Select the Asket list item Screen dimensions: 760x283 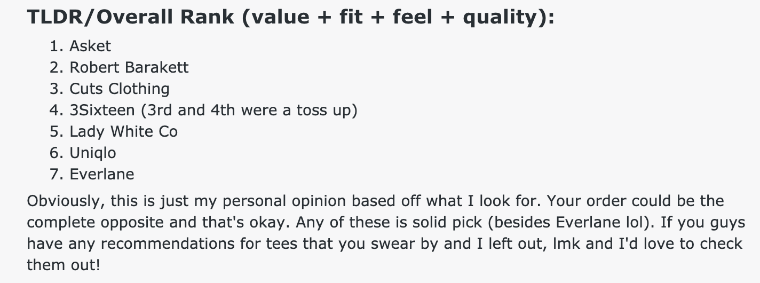tap(90, 46)
